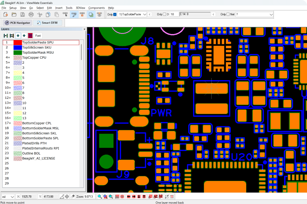The image size is (307, 204).
Task: Open the TopSolderPaste layer dropdown
Action: [132, 14]
